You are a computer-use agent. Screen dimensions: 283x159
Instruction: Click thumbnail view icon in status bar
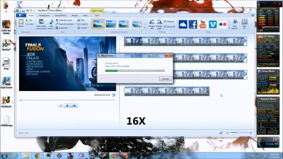[221, 132]
